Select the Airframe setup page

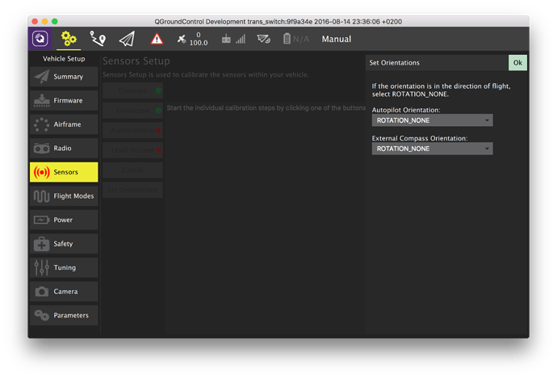tap(64, 125)
